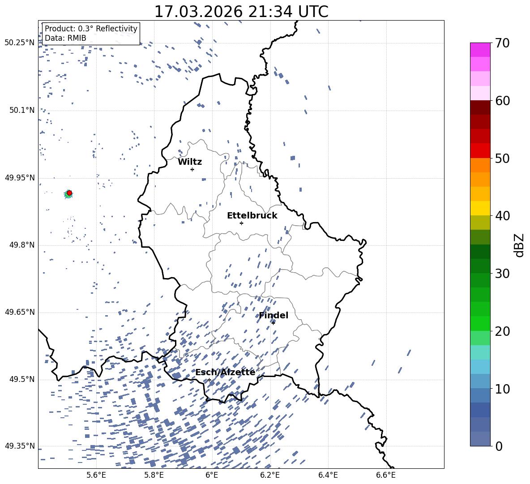Click the Esch/Alzette station cross marker
The image size is (530, 484).
209,380
